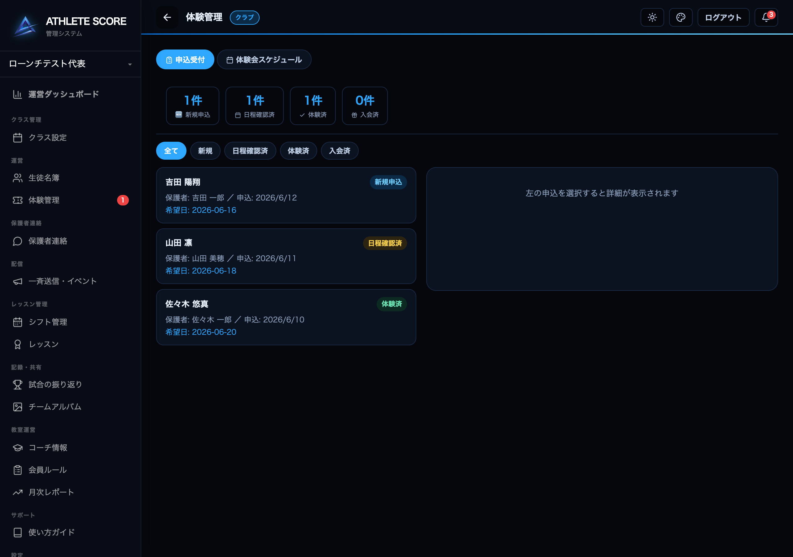Open notifications bell with 3 badge

(766, 17)
